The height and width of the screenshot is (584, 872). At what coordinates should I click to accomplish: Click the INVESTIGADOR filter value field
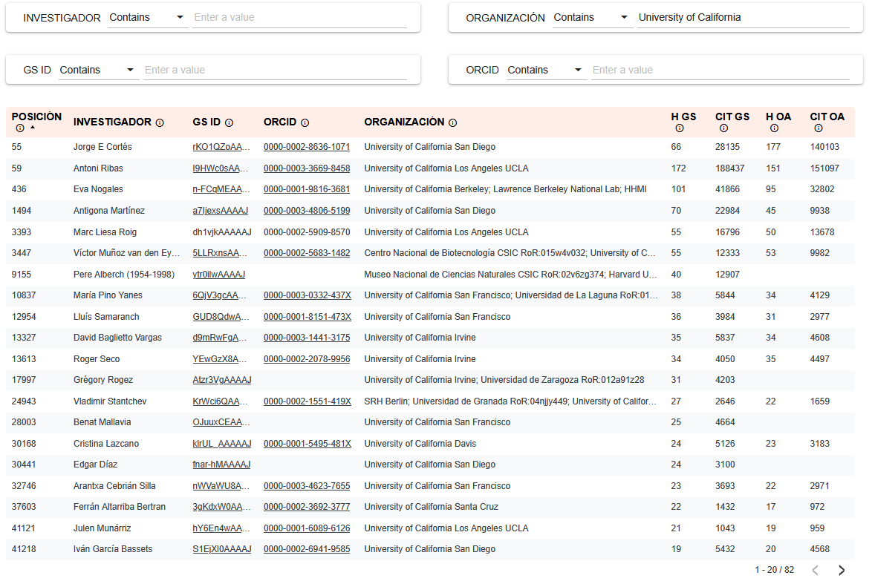coord(299,18)
